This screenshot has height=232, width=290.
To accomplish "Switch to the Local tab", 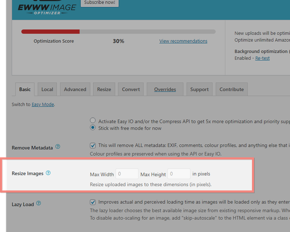I will 47,89.
